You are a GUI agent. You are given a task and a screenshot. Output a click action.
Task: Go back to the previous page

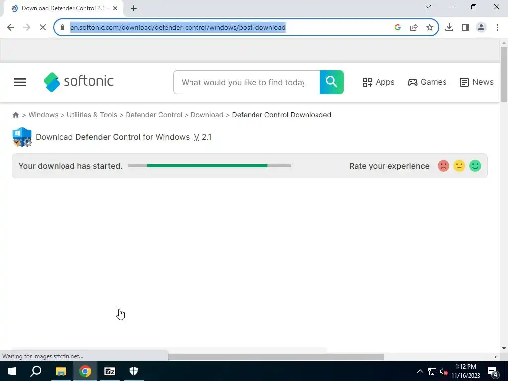[x=11, y=28]
